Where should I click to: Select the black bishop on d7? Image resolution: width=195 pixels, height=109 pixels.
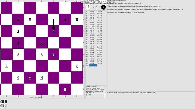click(30, 19)
